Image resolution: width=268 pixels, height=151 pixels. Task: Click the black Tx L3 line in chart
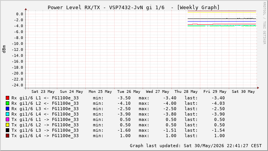click(222, 18)
